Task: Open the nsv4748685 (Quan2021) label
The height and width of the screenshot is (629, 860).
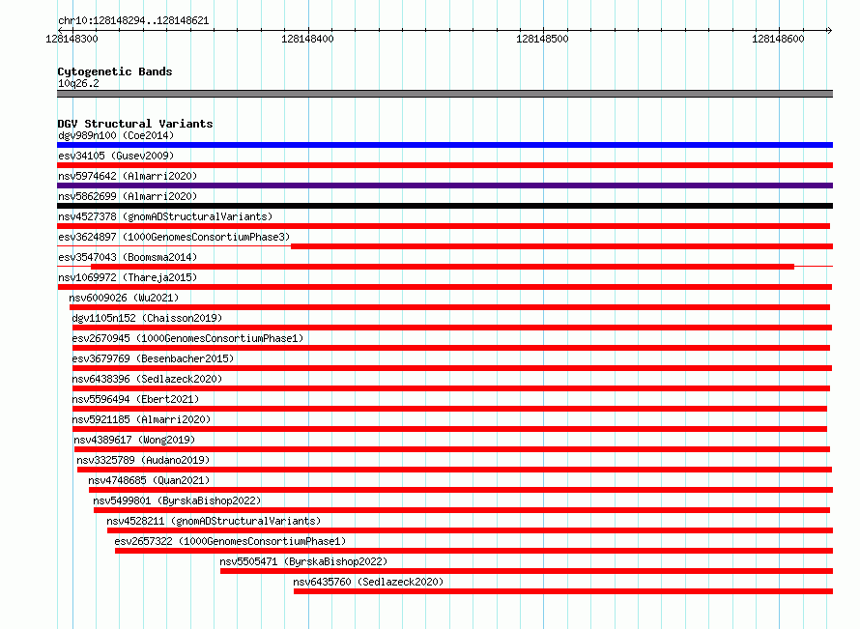Action: click(x=149, y=480)
